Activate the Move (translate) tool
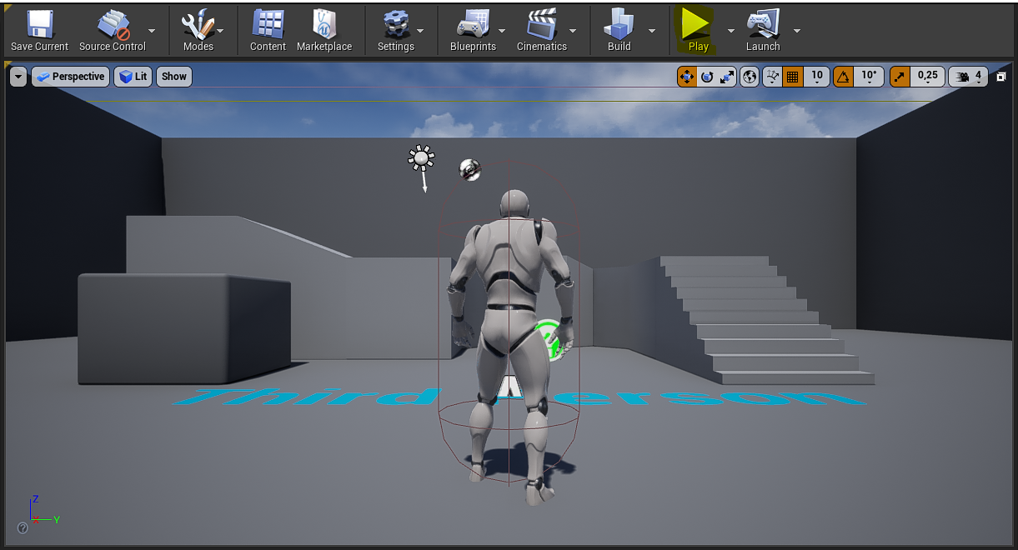This screenshot has height=550, width=1018. pos(687,76)
